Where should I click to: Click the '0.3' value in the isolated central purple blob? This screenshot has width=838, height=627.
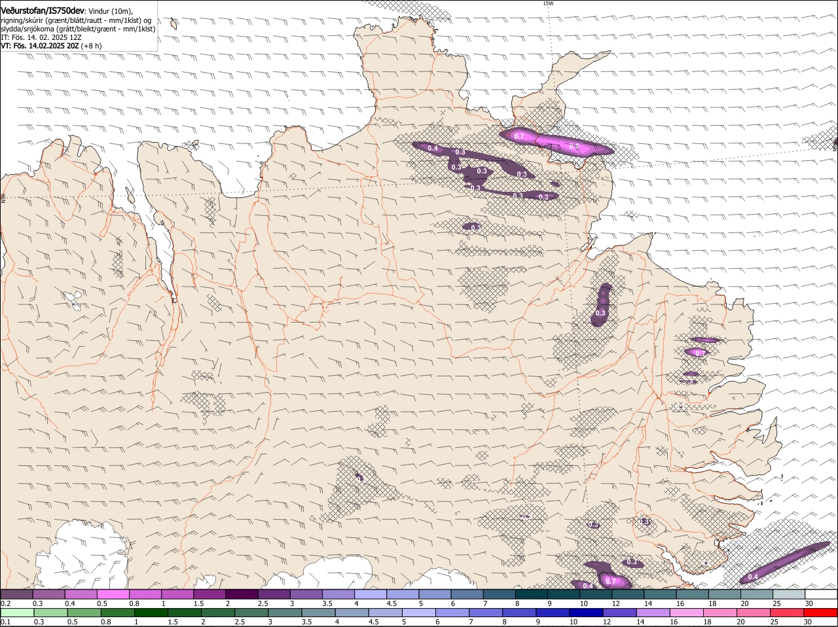click(476, 228)
